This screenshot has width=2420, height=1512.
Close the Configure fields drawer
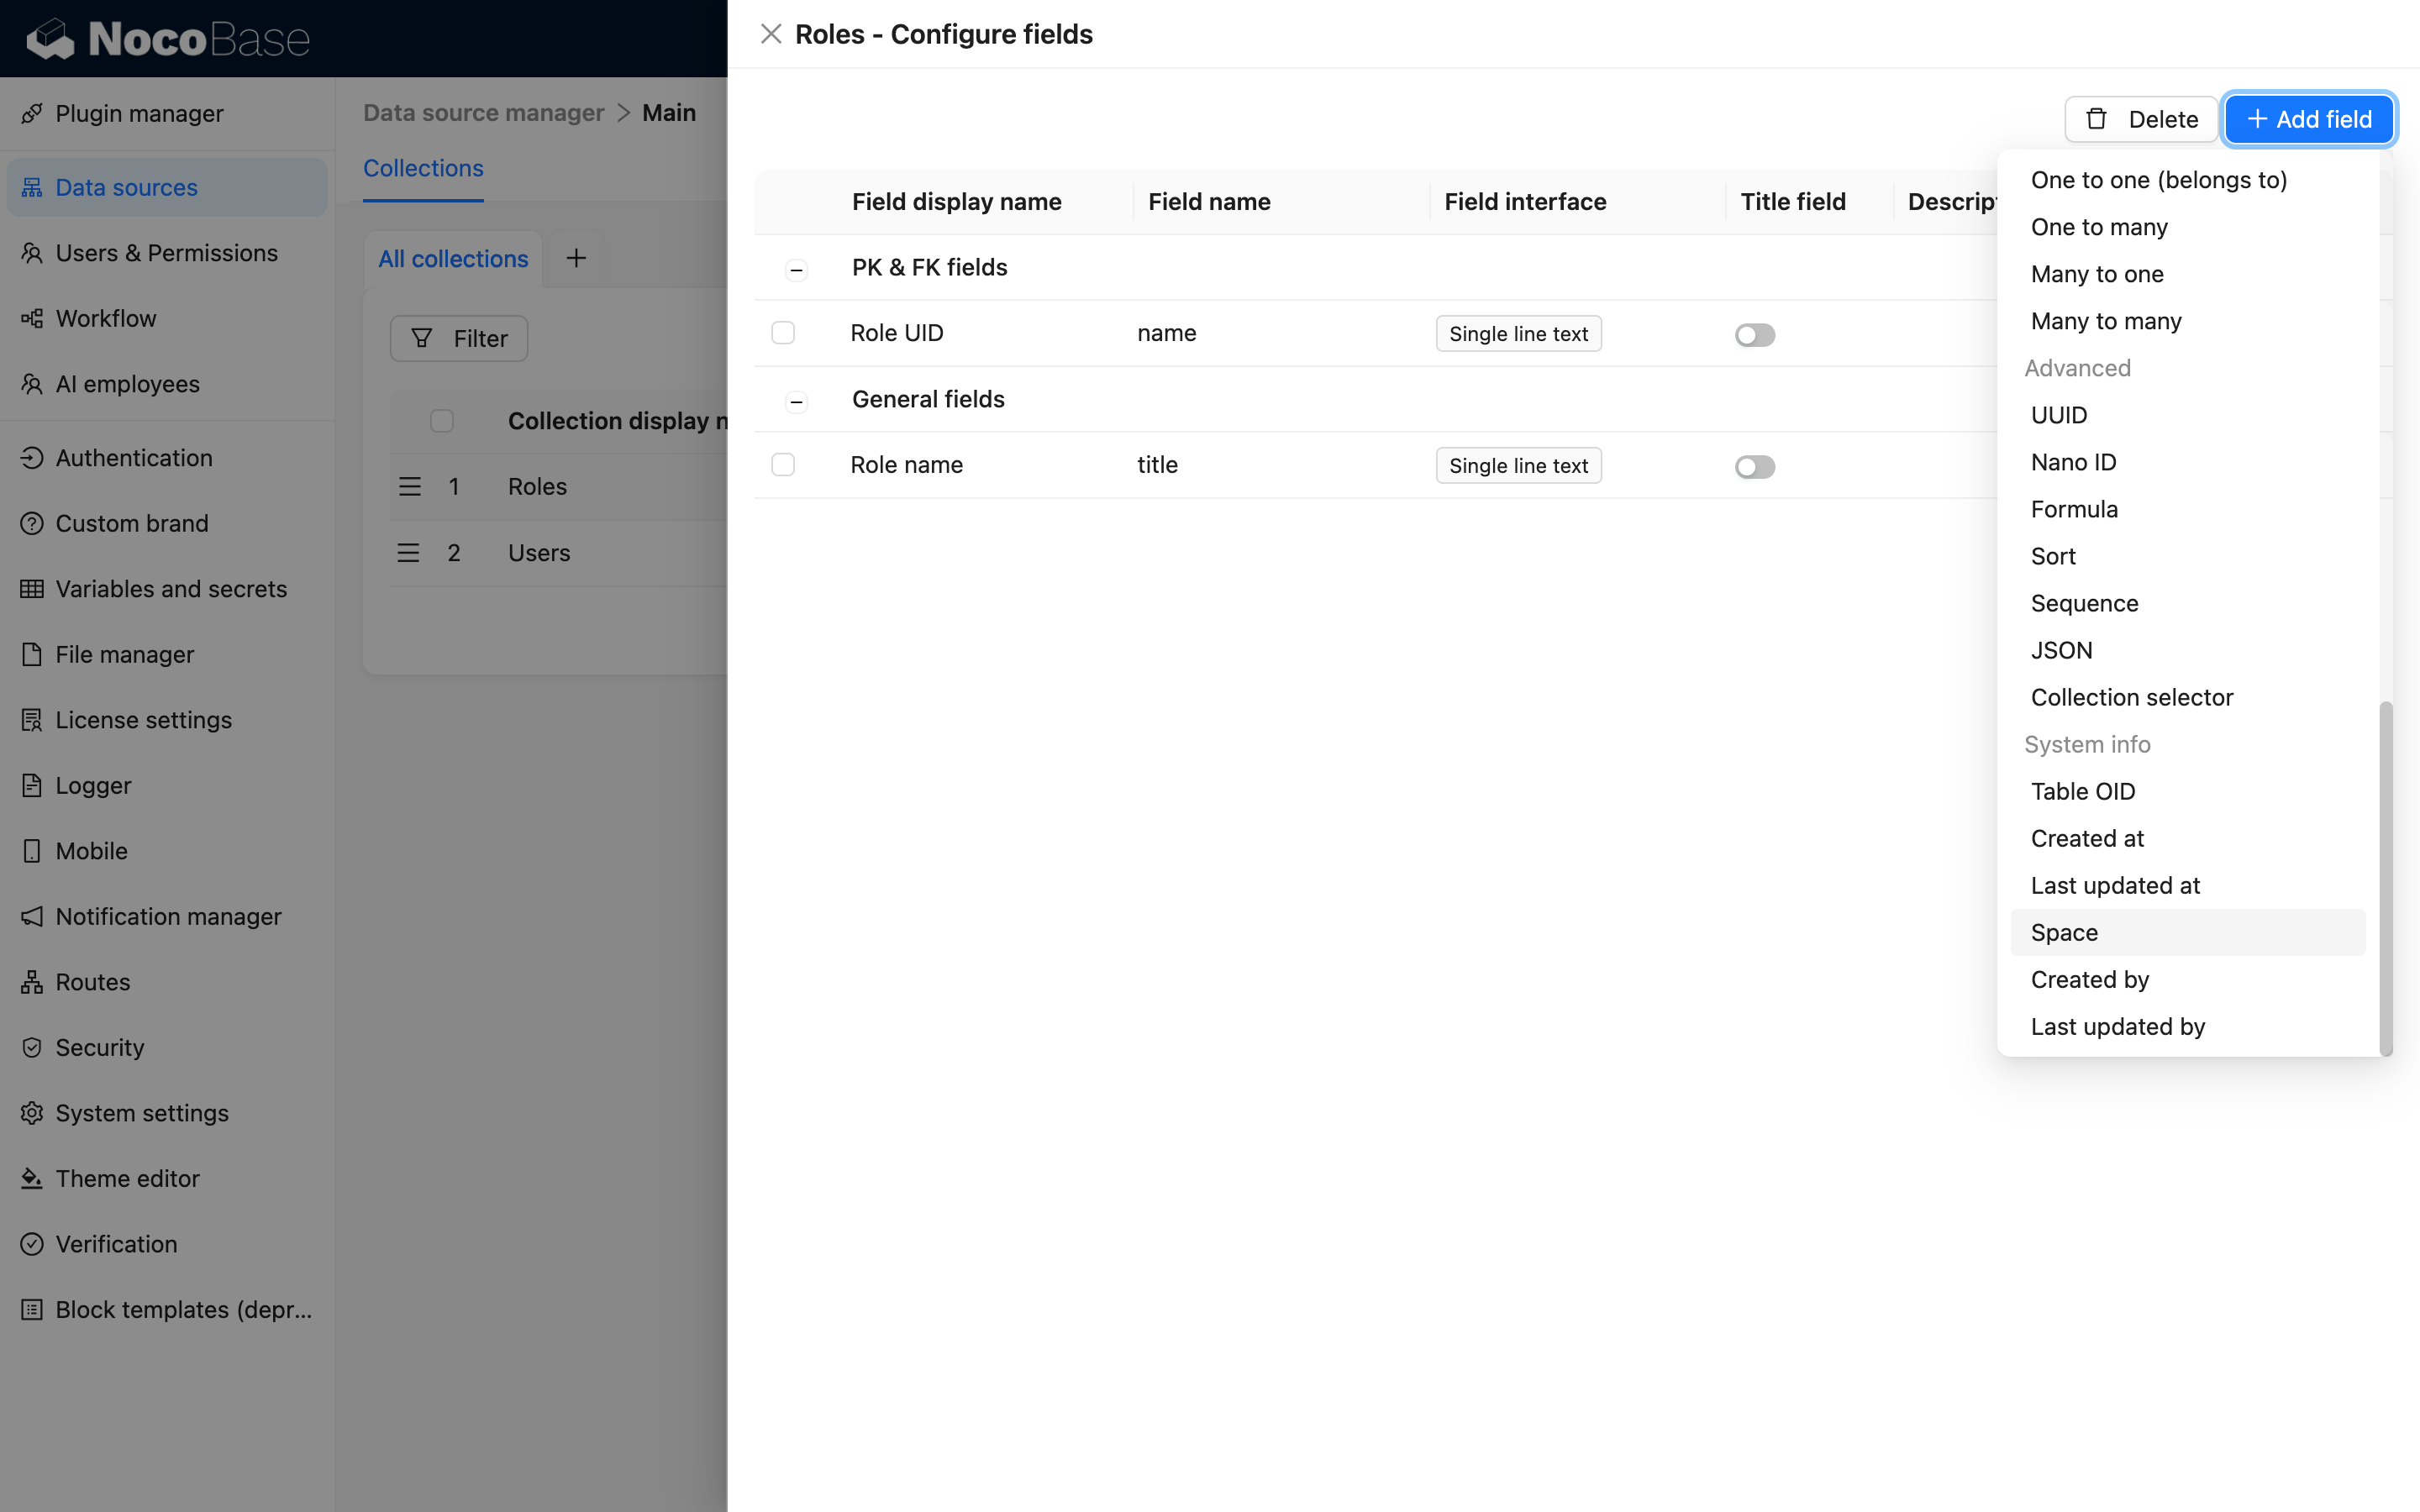coord(770,34)
